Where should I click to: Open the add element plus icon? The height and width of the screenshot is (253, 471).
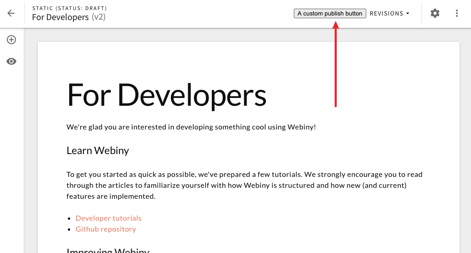pos(11,40)
